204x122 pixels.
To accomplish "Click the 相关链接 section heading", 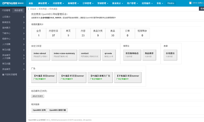I will coord(35,104).
